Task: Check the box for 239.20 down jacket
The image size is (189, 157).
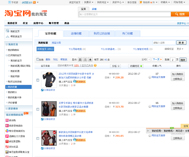Action: 38,80
